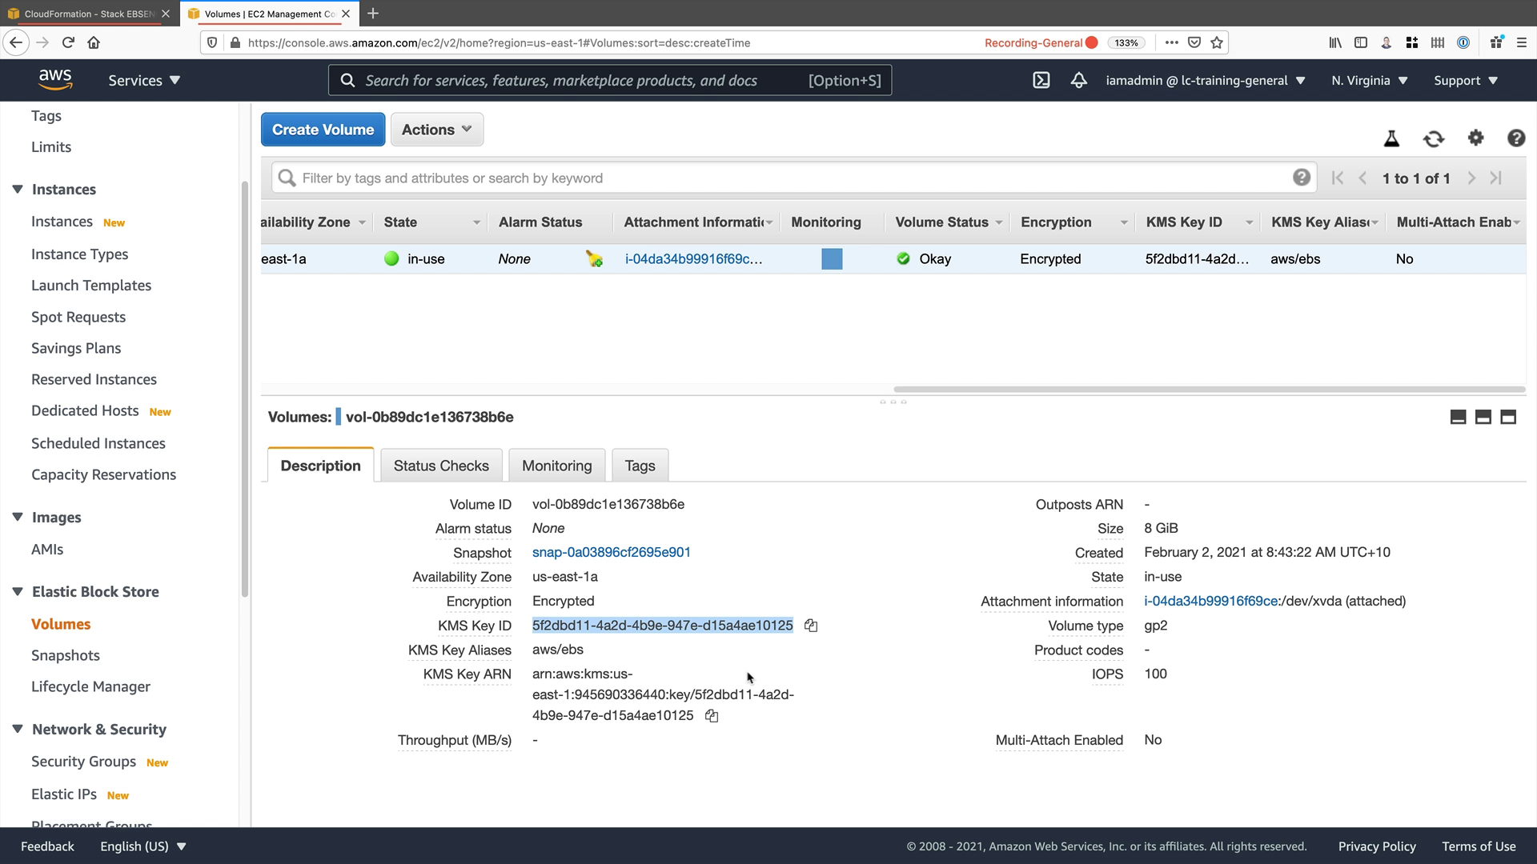Reload the browser page
This screenshot has width=1537, height=864.
(68, 42)
